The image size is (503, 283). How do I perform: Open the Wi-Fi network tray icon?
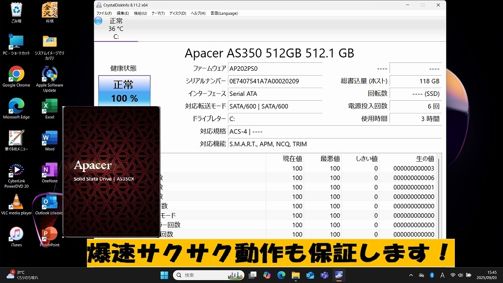click(452, 275)
